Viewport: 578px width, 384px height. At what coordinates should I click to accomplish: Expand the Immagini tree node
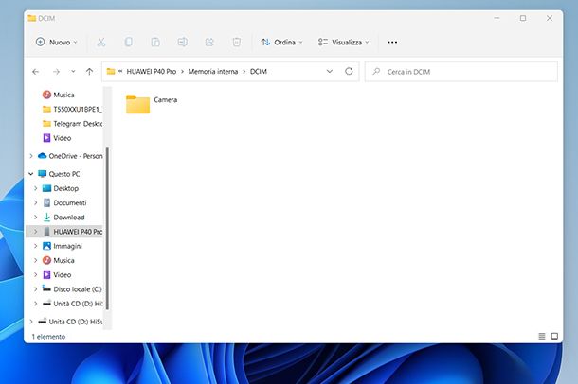(36, 246)
